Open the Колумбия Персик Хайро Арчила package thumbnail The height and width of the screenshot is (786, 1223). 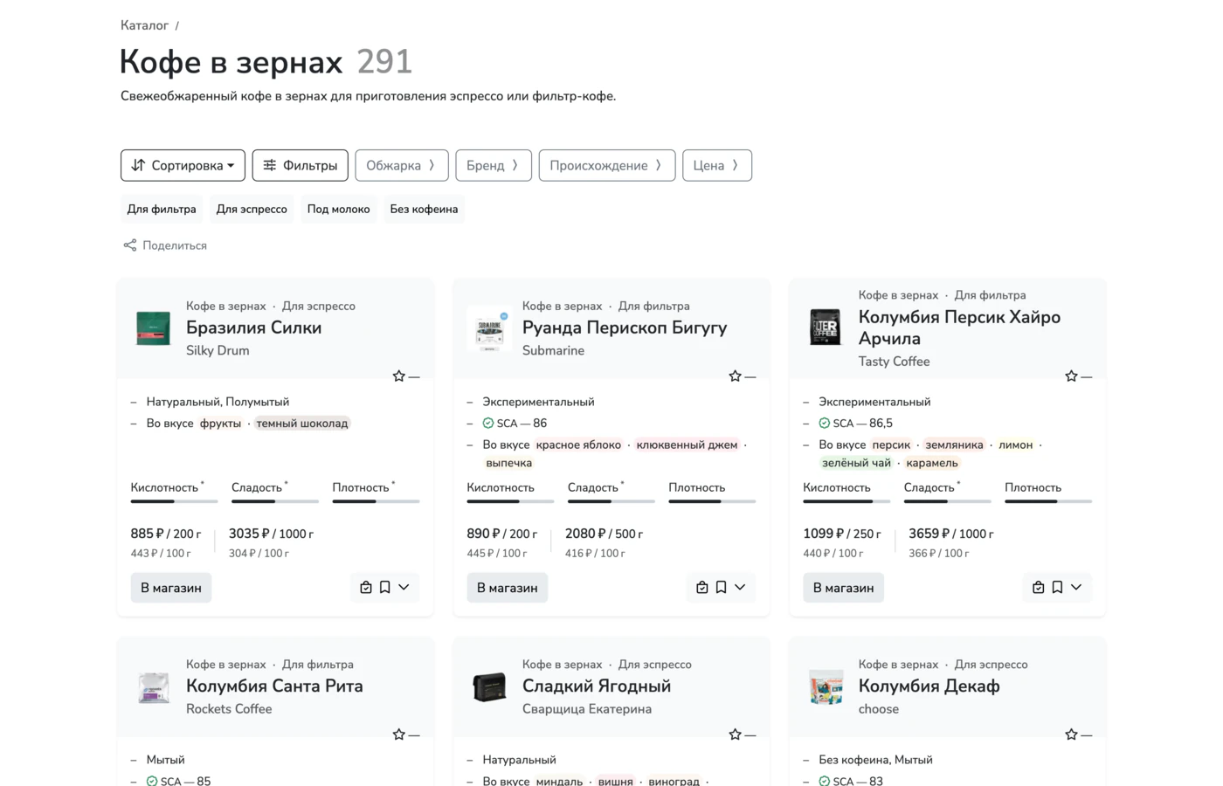tap(826, 327)
